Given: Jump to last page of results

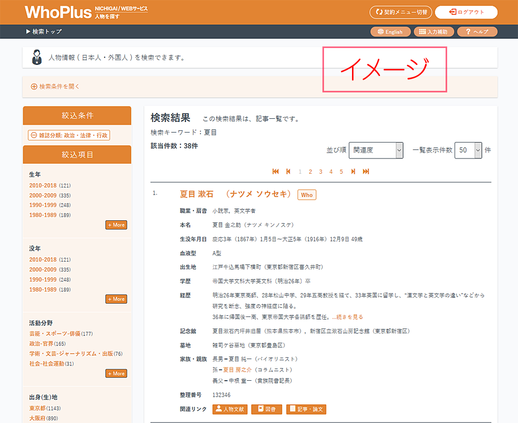Looking at the screenshot, I should (366, 172).
